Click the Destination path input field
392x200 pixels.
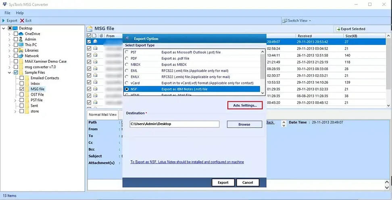tap(175, 124)
